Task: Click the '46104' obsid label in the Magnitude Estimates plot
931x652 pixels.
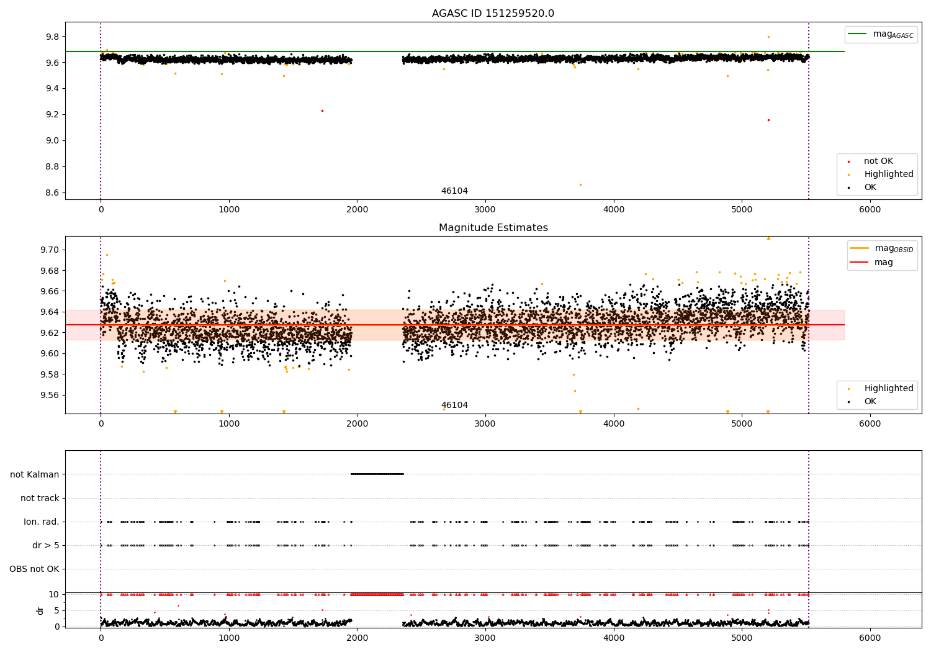Action: click(x=454, y=405)
